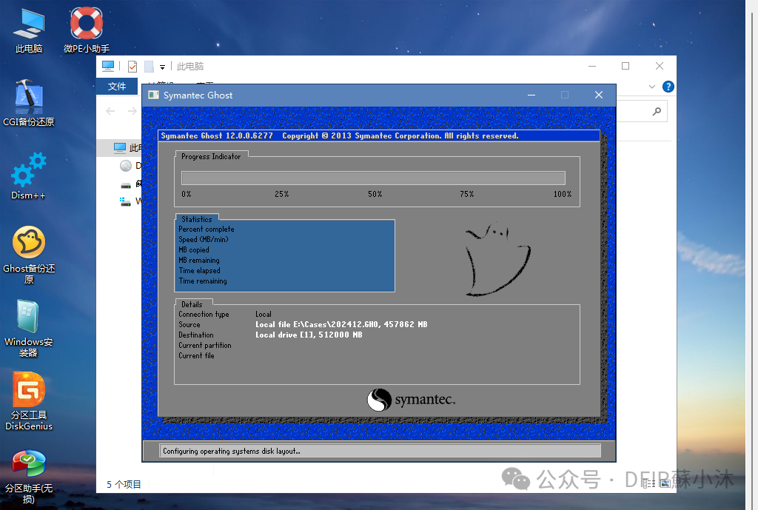This screenshot has height=510, width=758.
Task: Launch the 分区助手 desktop icon
Action: click(x=29, y=477)
